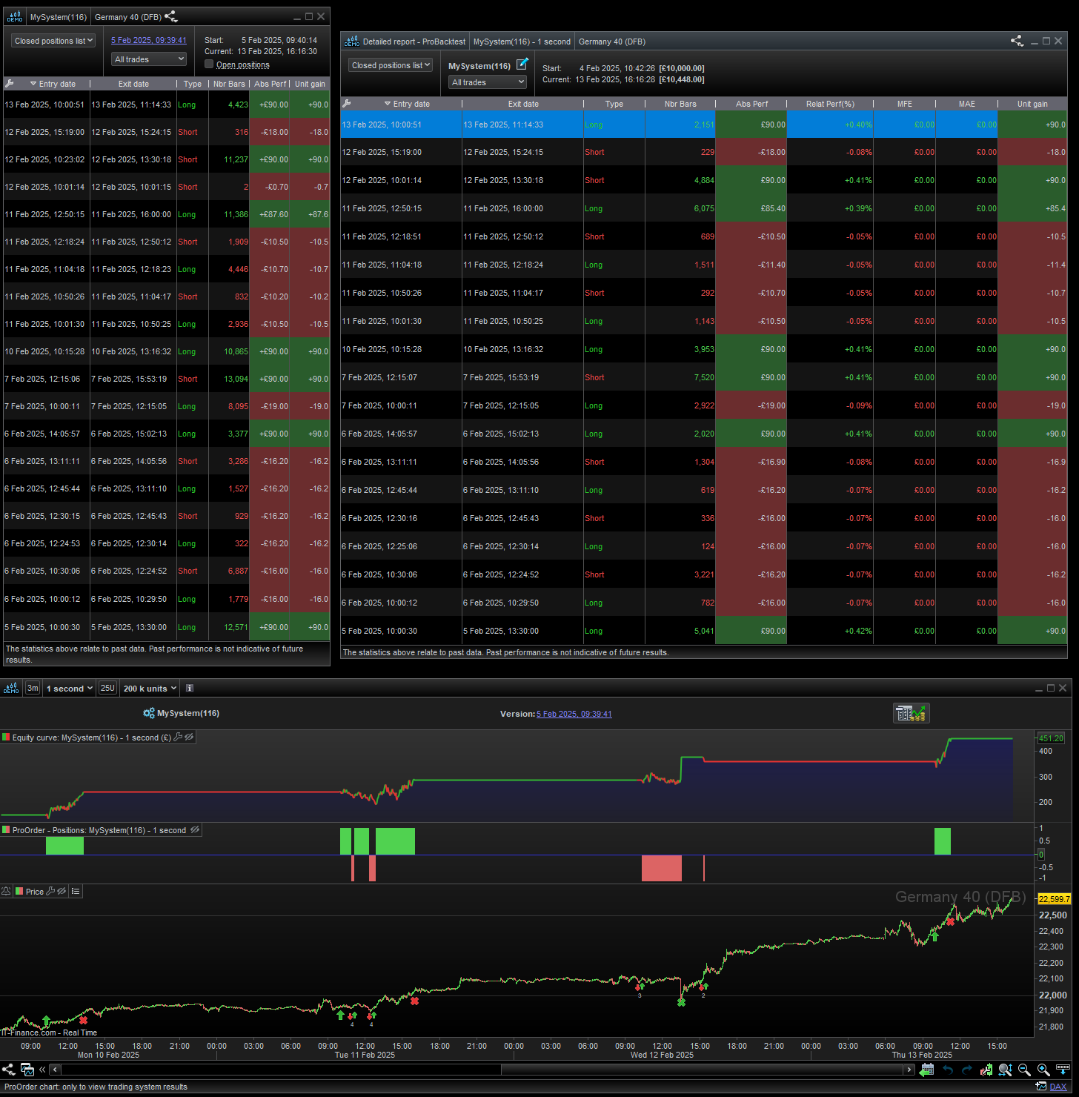The image size is (1079, 1097).
Task: Select 12 Feb 2025, 15:19:00 Short row in MySystem window
Action: [x=166, y=132]
